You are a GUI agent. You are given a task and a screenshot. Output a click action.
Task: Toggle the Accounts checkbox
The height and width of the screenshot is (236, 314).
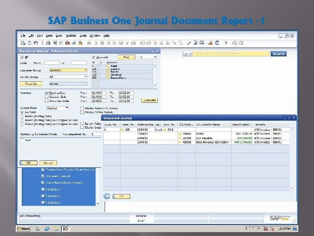93,57
